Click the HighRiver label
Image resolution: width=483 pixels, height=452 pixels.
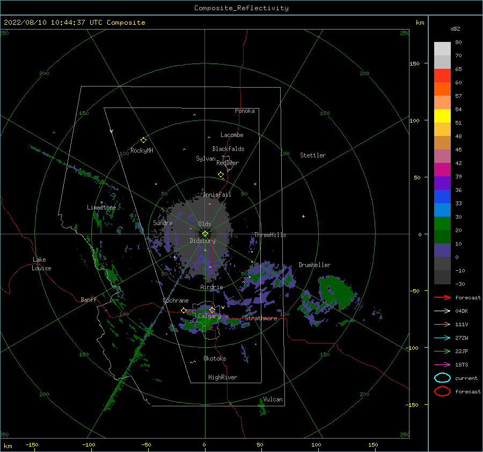point(223,377)
